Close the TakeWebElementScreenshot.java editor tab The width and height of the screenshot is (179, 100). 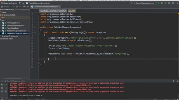pos(60,7)
